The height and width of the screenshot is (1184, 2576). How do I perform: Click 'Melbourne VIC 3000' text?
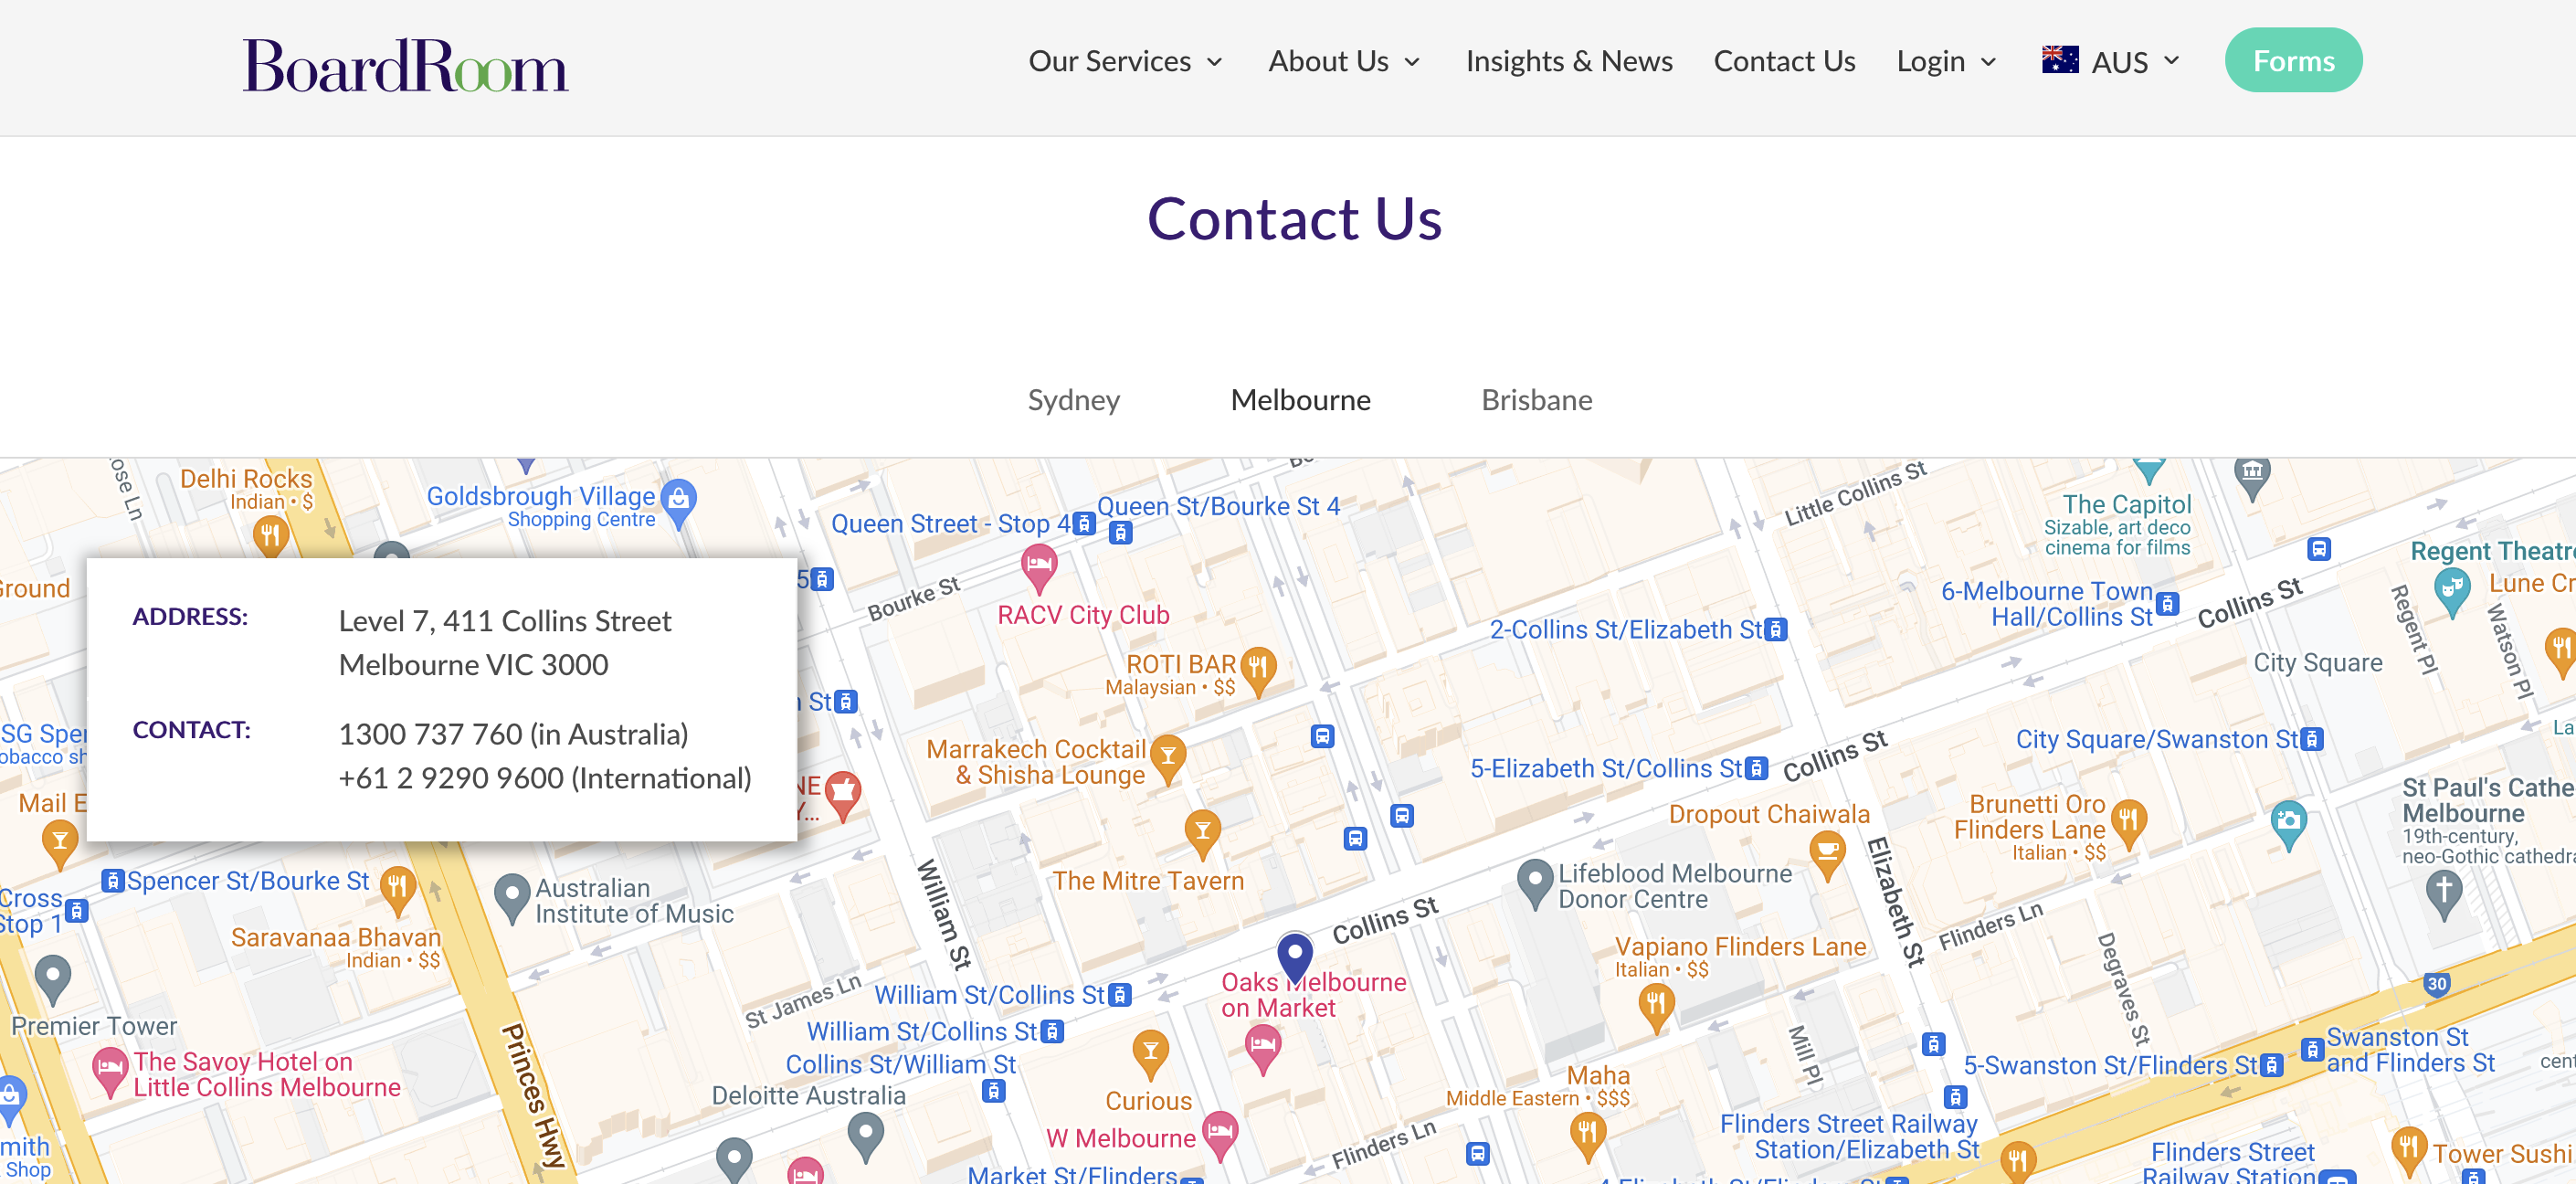473,665
